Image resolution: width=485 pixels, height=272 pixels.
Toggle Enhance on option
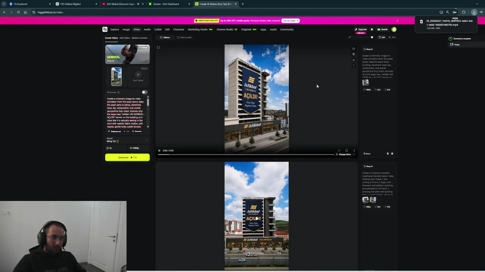(114, 131)
